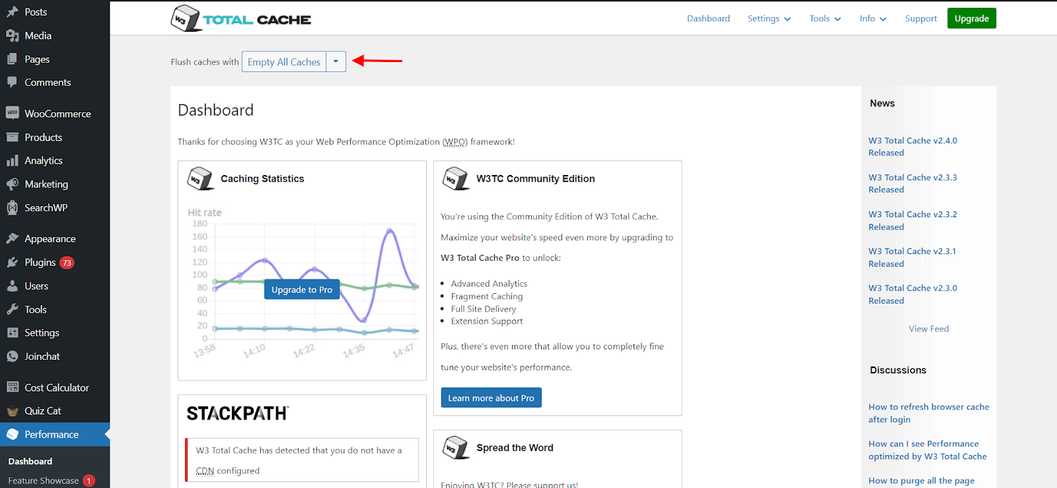Click the Feature Showcase notification badge

coord(89,481)
